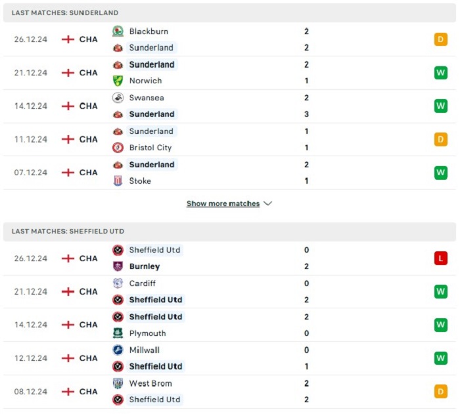Image resolution: width=460 pixels, height=414 pixels.
Task: Click the Norwich club crest icon
Action: pos(118,81)
